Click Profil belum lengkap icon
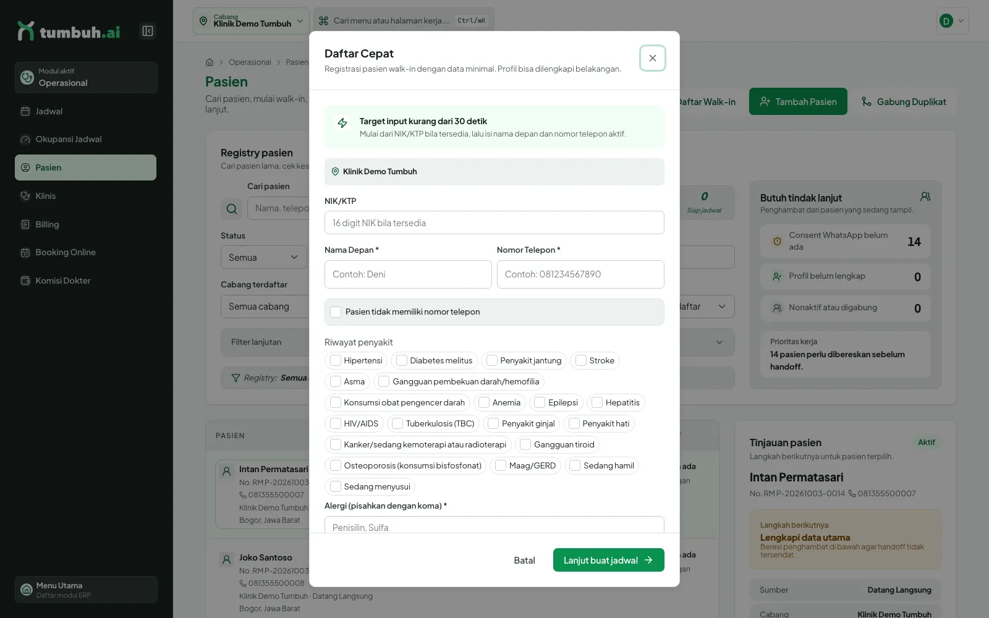The image size is (989, 618). click(x=777, y=276)
